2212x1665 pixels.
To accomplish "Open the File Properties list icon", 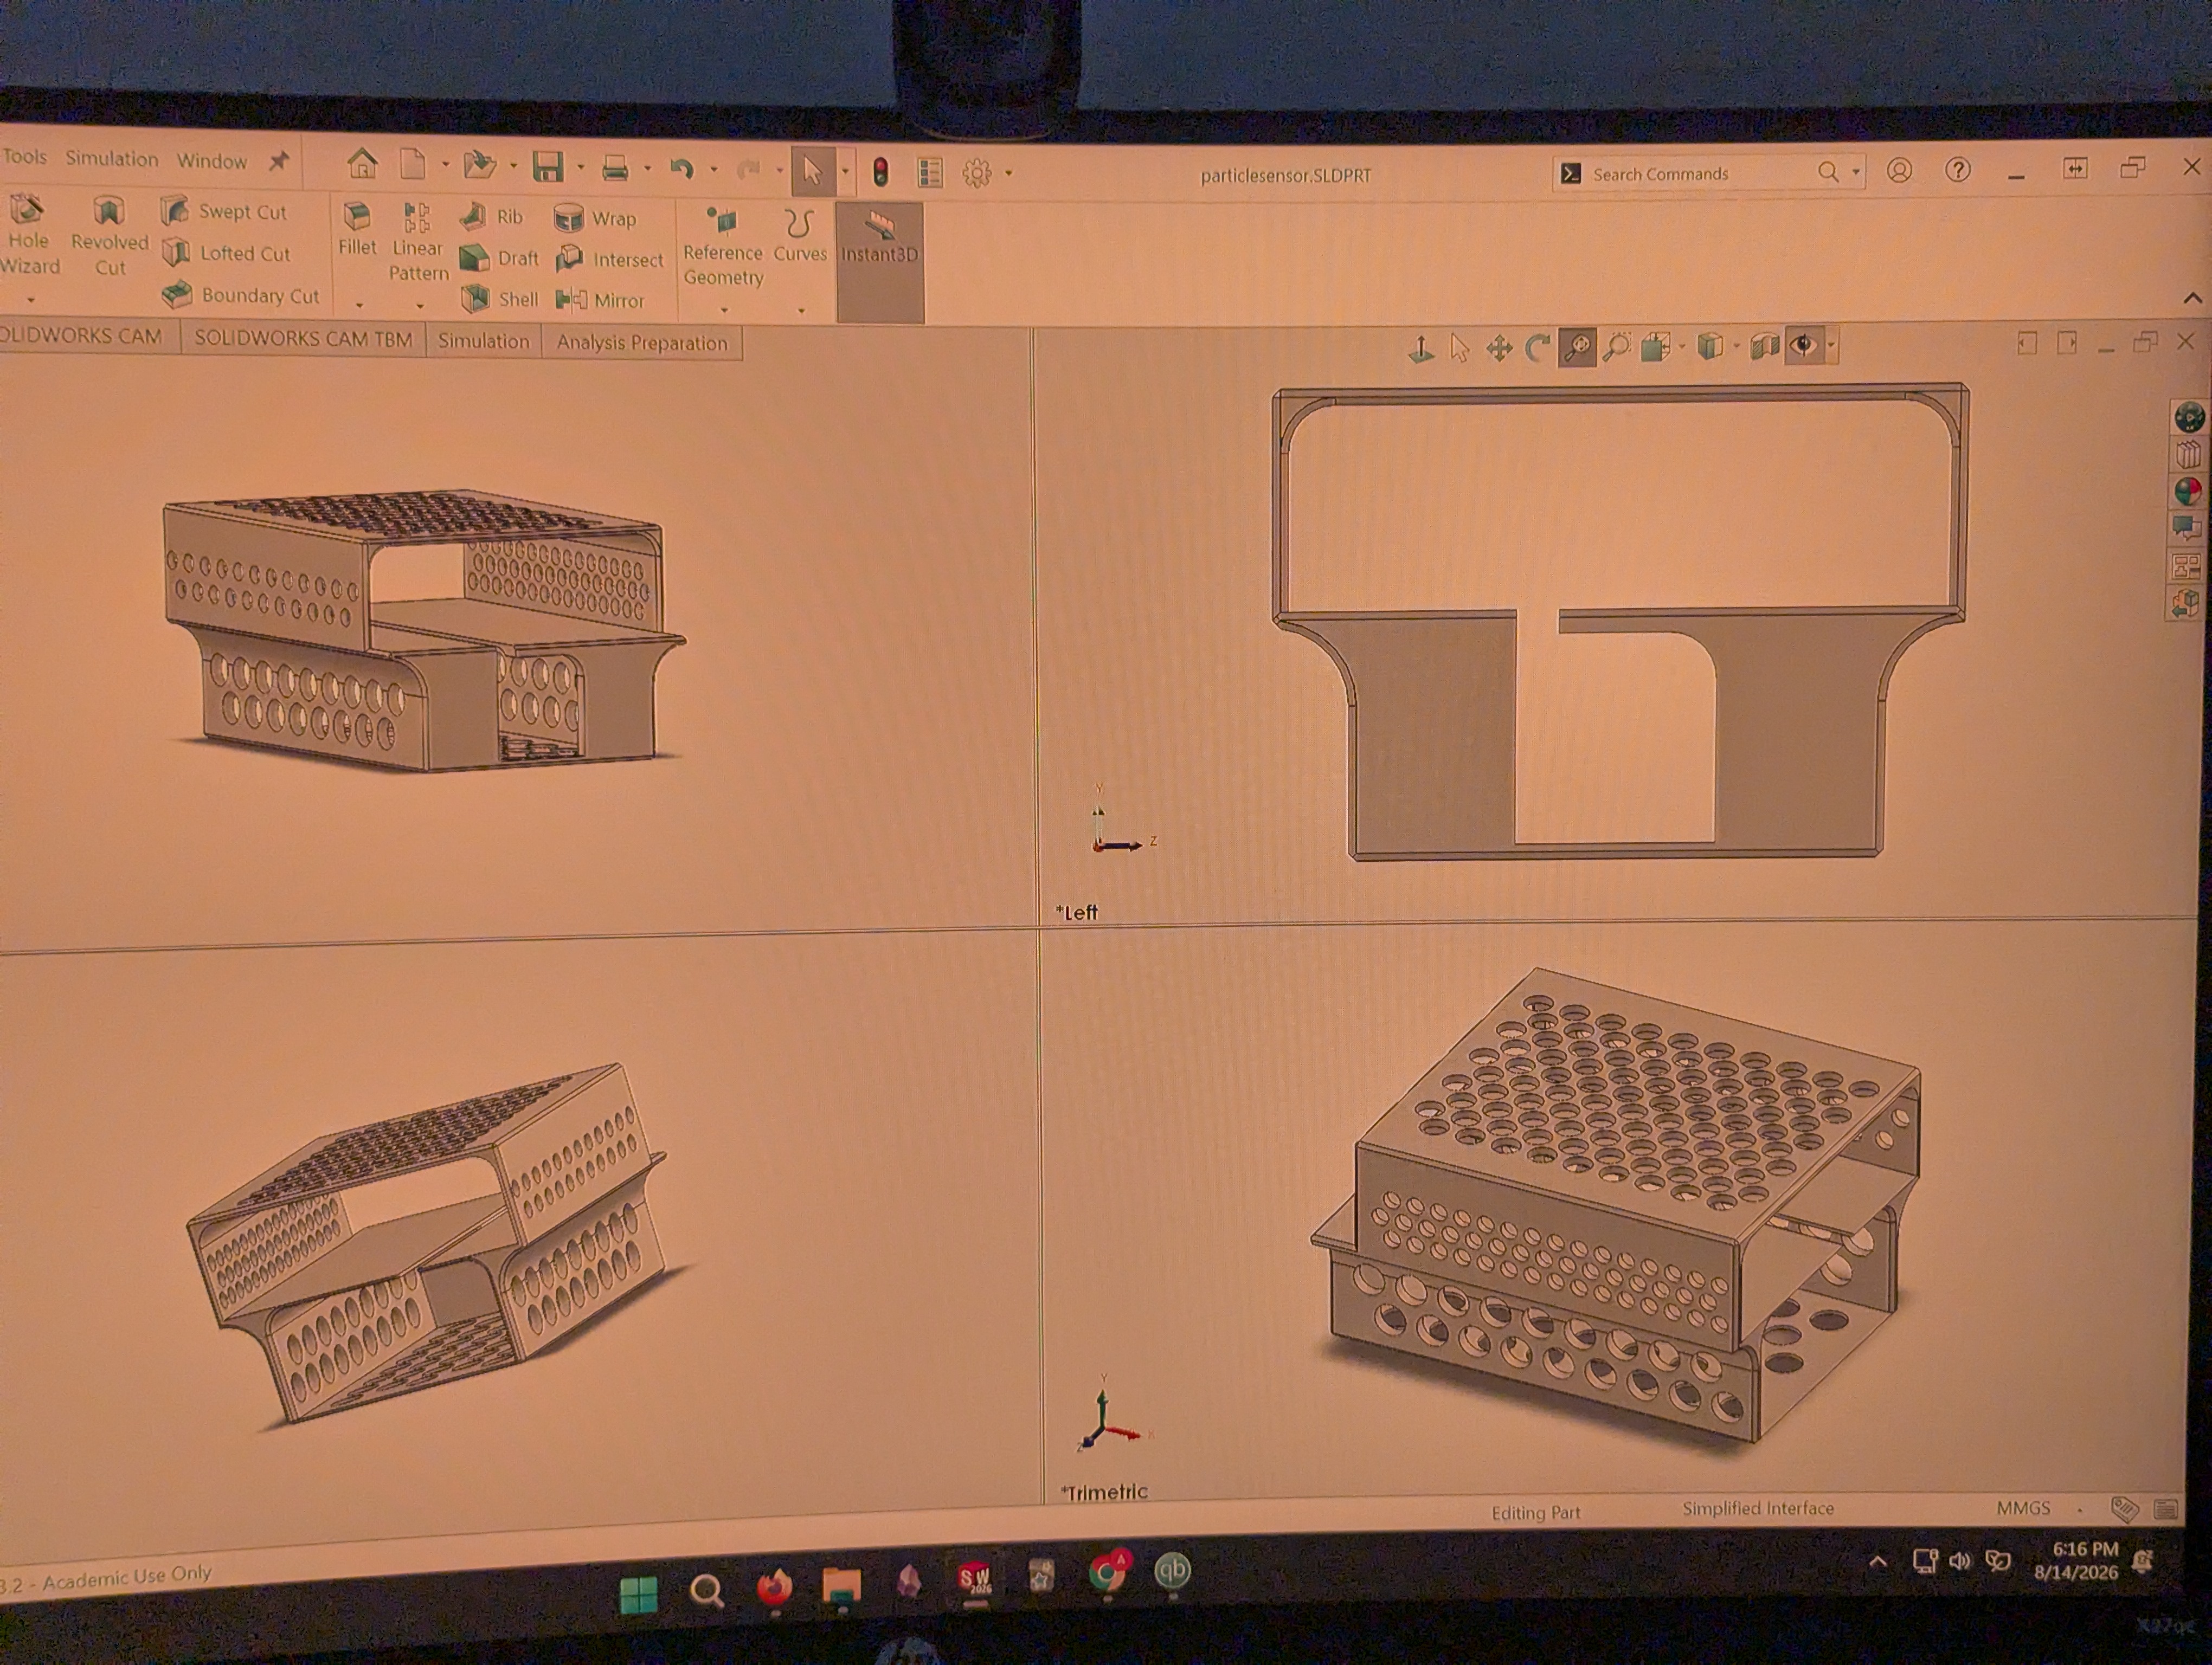I will [930, 173].
